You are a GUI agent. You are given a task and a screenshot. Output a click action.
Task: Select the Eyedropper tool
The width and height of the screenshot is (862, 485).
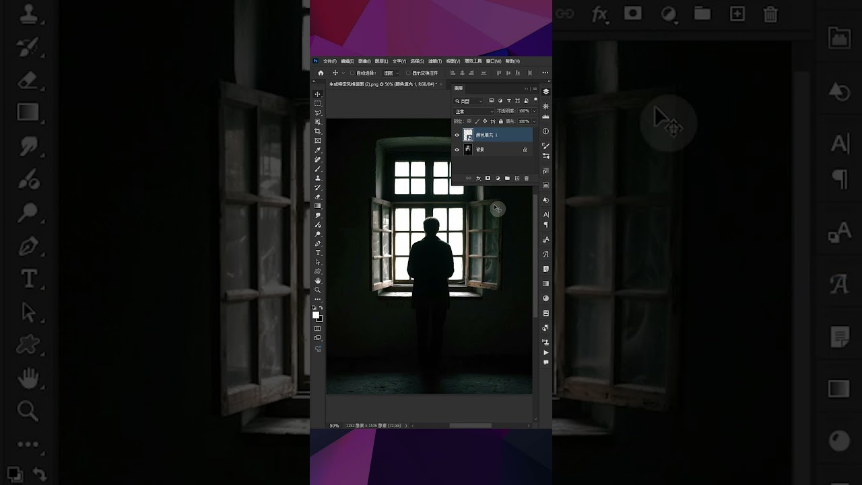(x=317, y=150)
